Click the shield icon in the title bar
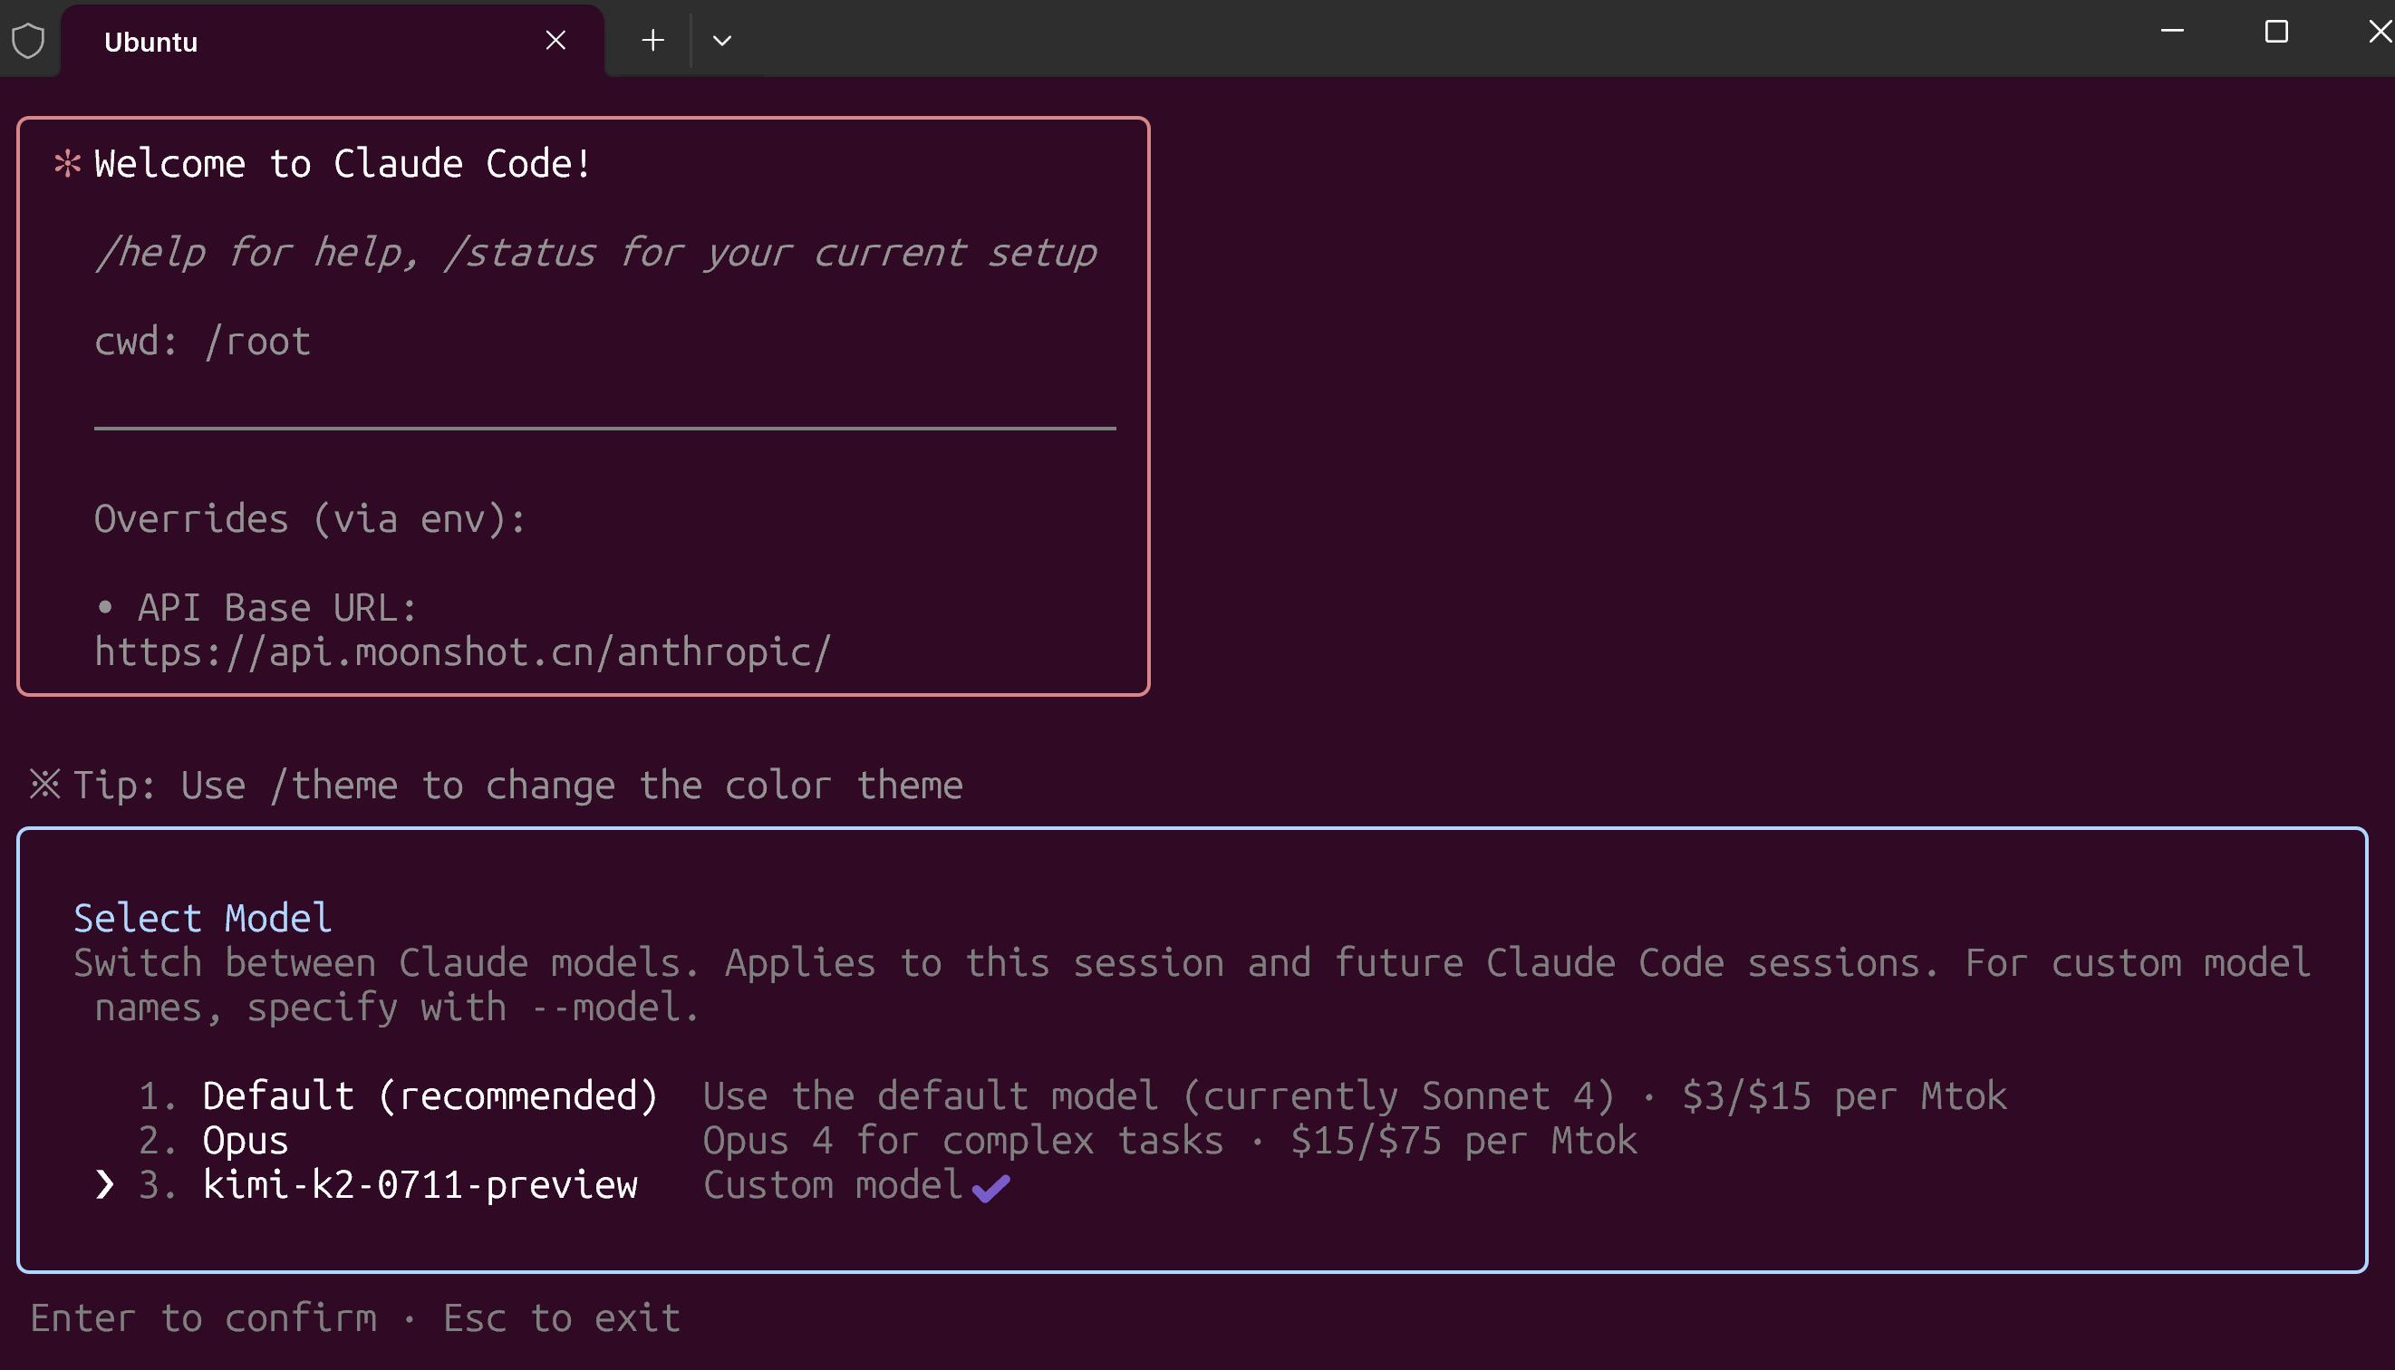The height and width of the screenshot is (1370, 2395). point(28,41)
